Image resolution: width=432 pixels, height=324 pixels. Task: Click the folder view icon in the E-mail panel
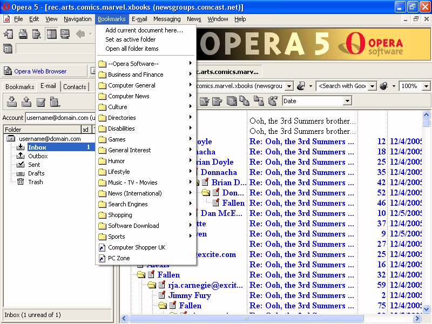coord(55,102)
